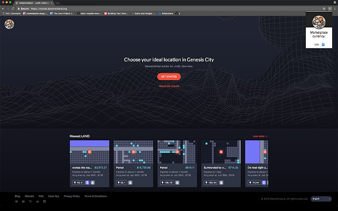
Task: Open the Marketplace currency USD dropdown
Action: pos(319,44)
